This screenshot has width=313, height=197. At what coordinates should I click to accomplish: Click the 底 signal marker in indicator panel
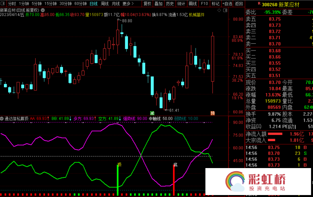click(176, 165)
